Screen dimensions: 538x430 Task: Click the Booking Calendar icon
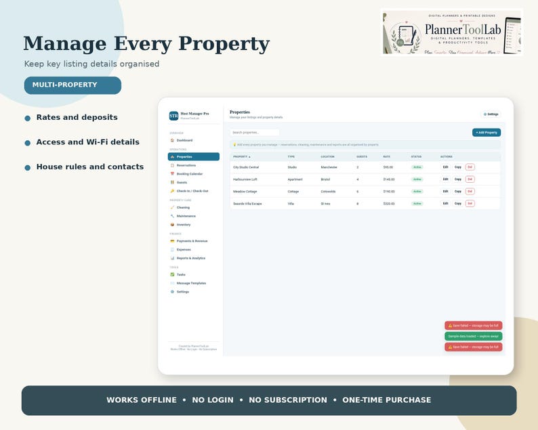[172, 174]
